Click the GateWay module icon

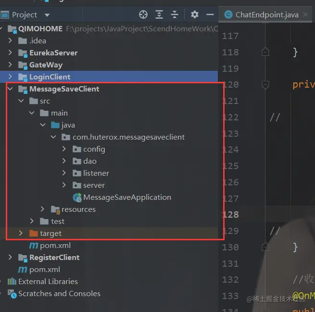coord(23,65)
